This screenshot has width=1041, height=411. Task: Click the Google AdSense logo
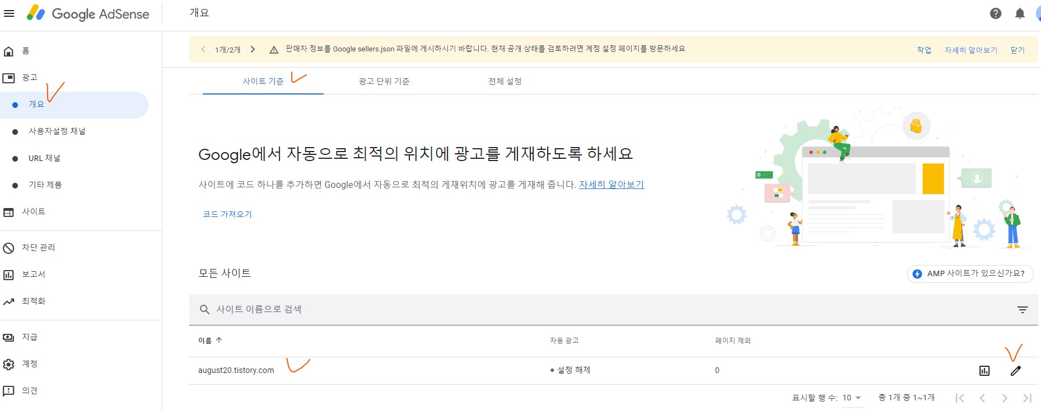pos(88,13)
